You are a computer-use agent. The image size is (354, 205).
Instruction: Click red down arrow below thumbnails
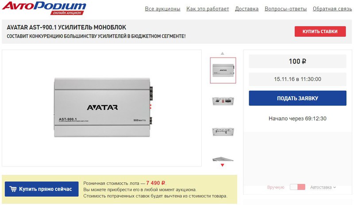click(223, 165)
